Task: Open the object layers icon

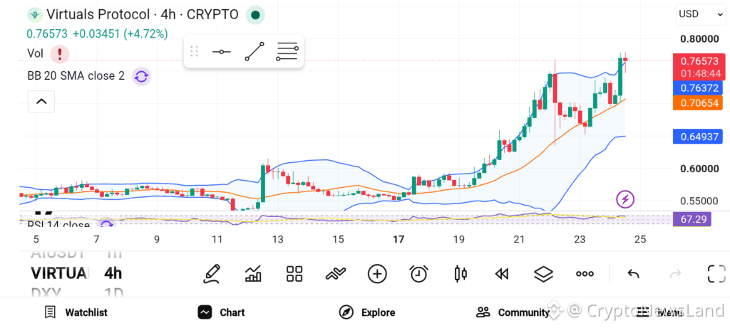Action: pyautogui.click(x=543, y=274)
